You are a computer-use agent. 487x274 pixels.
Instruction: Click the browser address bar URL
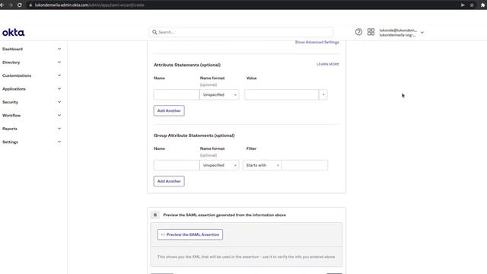[90, 5]
